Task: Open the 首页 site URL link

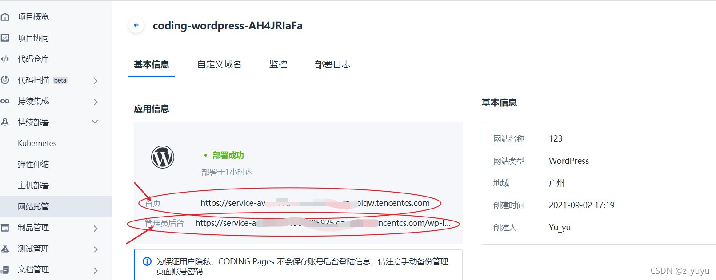Action: pos(315,203)
